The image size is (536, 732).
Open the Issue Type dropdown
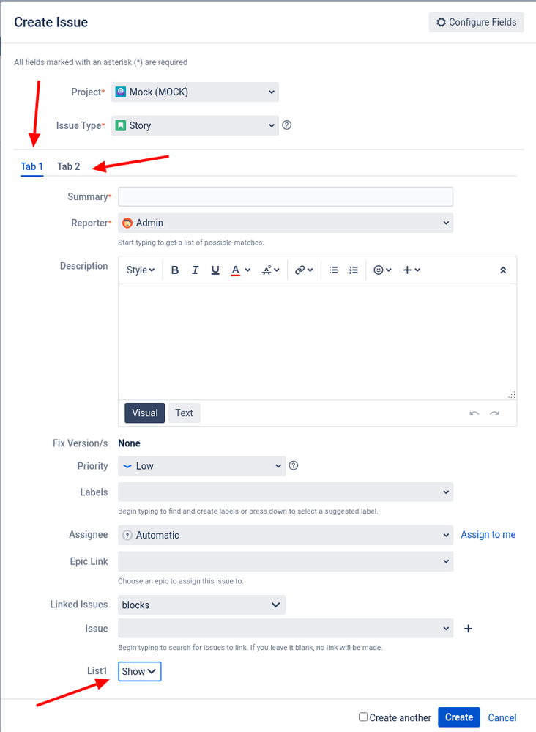[x=195, y=125]
